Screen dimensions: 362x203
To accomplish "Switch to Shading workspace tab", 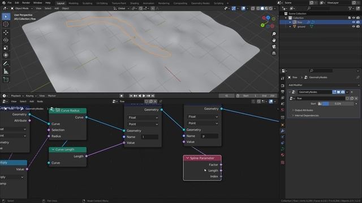I will [135, 3].
